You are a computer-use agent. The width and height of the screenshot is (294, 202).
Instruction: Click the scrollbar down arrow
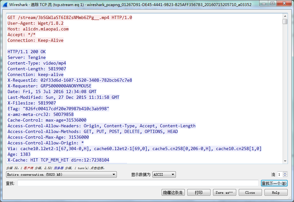coord(285,161)
